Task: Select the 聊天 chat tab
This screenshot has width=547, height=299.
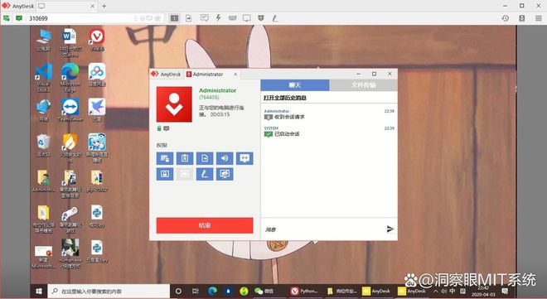Action: [x=295, y=85]
